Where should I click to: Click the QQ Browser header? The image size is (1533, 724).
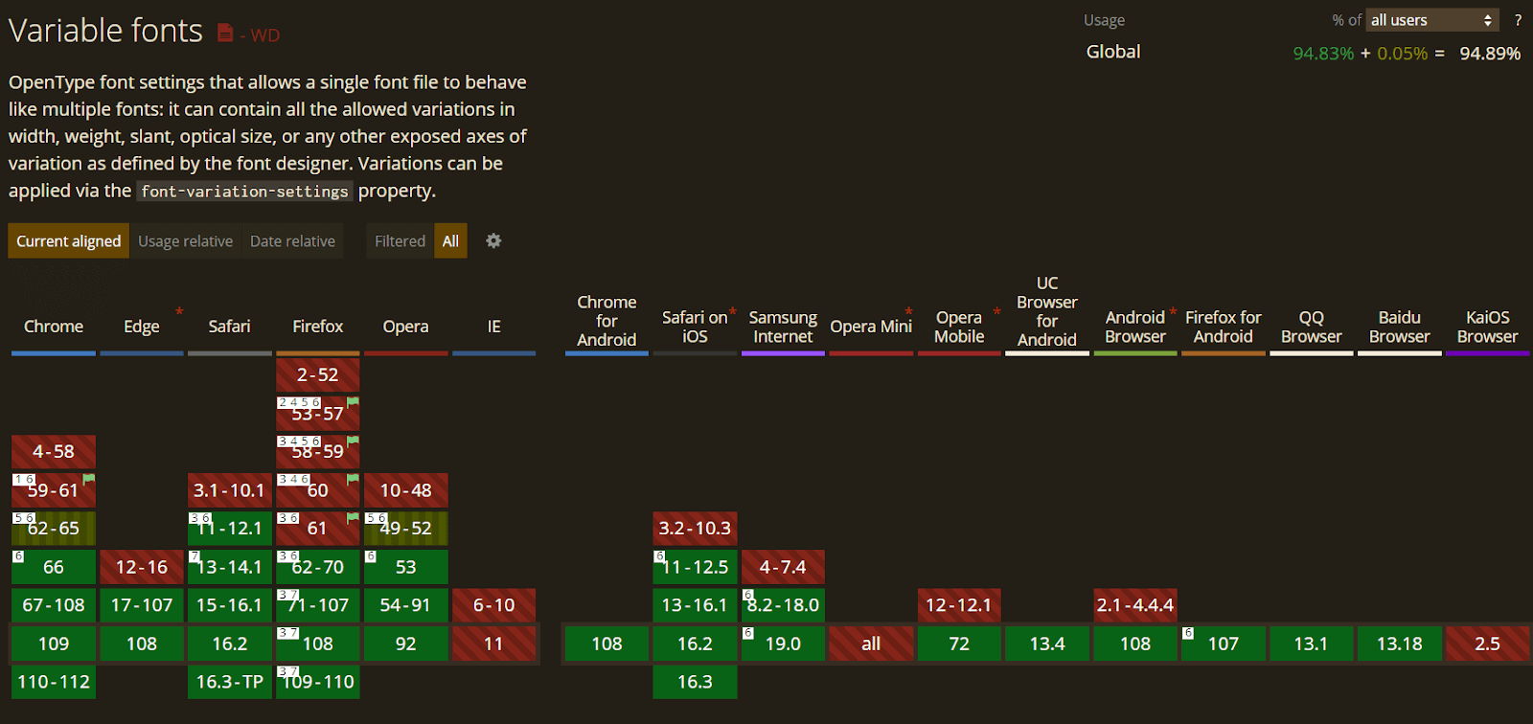pos(1312,327)
